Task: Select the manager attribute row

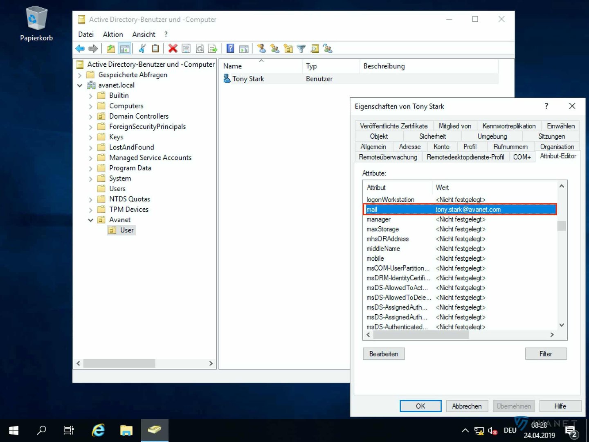Action: pos(460,219)
